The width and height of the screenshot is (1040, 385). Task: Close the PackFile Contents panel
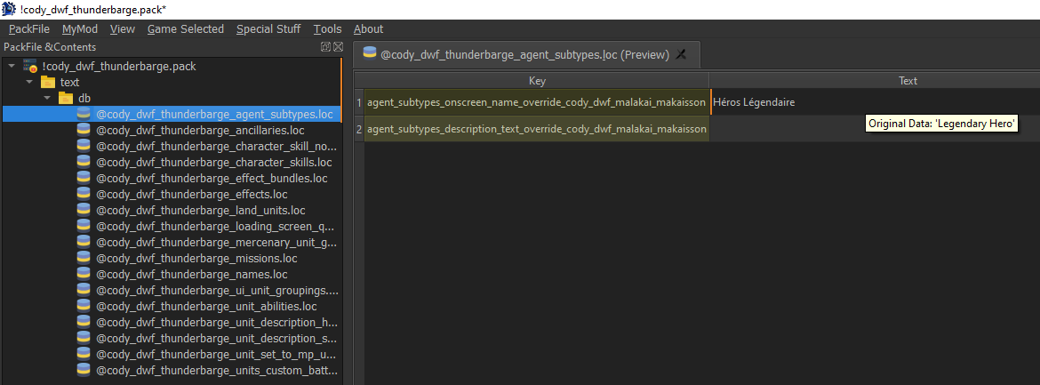[x=338, y=47]
